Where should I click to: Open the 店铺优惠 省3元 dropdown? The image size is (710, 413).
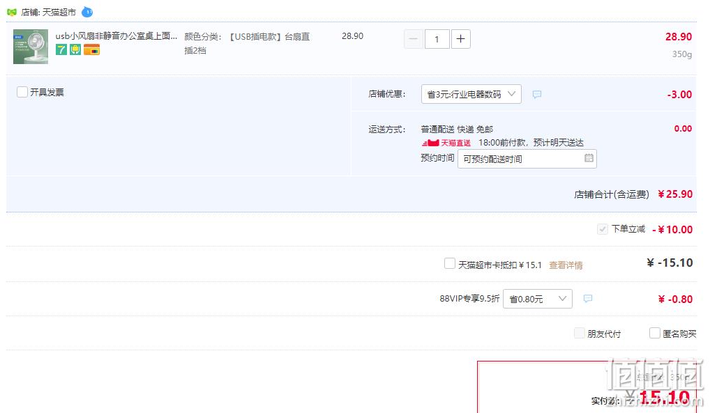point(471,94)
